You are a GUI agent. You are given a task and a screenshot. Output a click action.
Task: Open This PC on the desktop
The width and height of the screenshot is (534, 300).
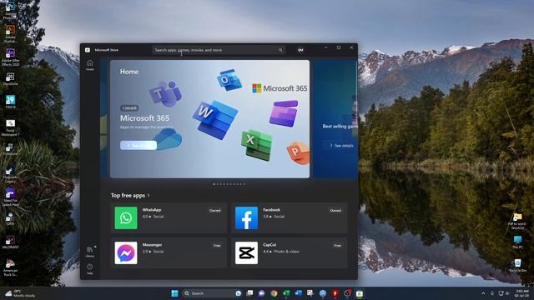click(x=517, y=242)
